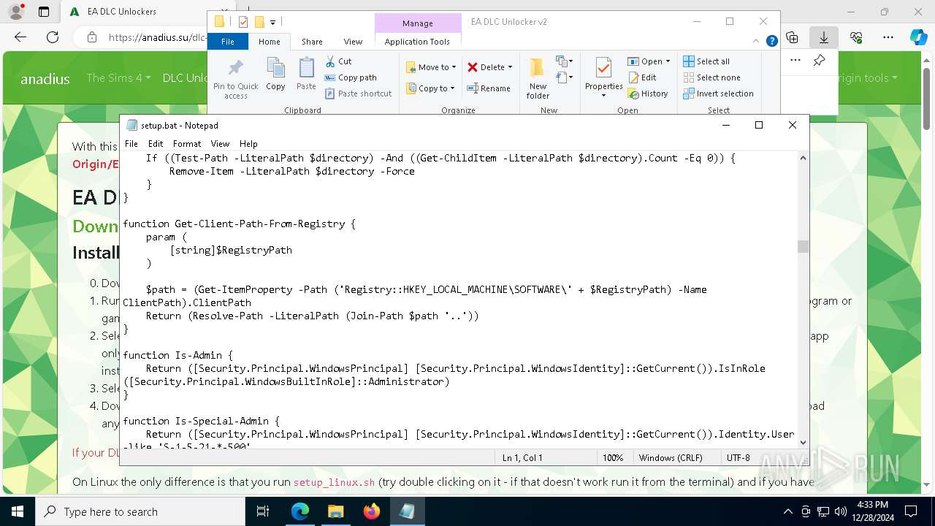Open the notification center icon

coord(911,511)
